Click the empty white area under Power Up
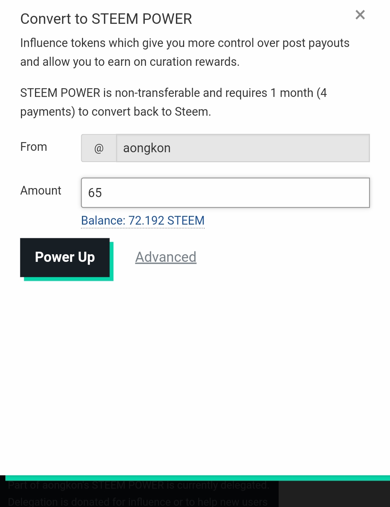 [195, 362]
